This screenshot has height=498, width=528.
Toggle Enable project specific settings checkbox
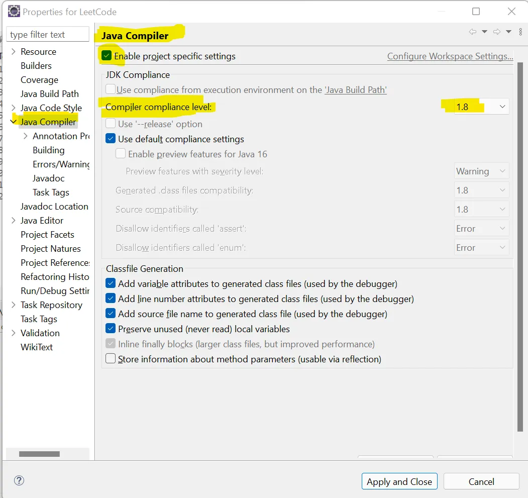tap(107, 56)
